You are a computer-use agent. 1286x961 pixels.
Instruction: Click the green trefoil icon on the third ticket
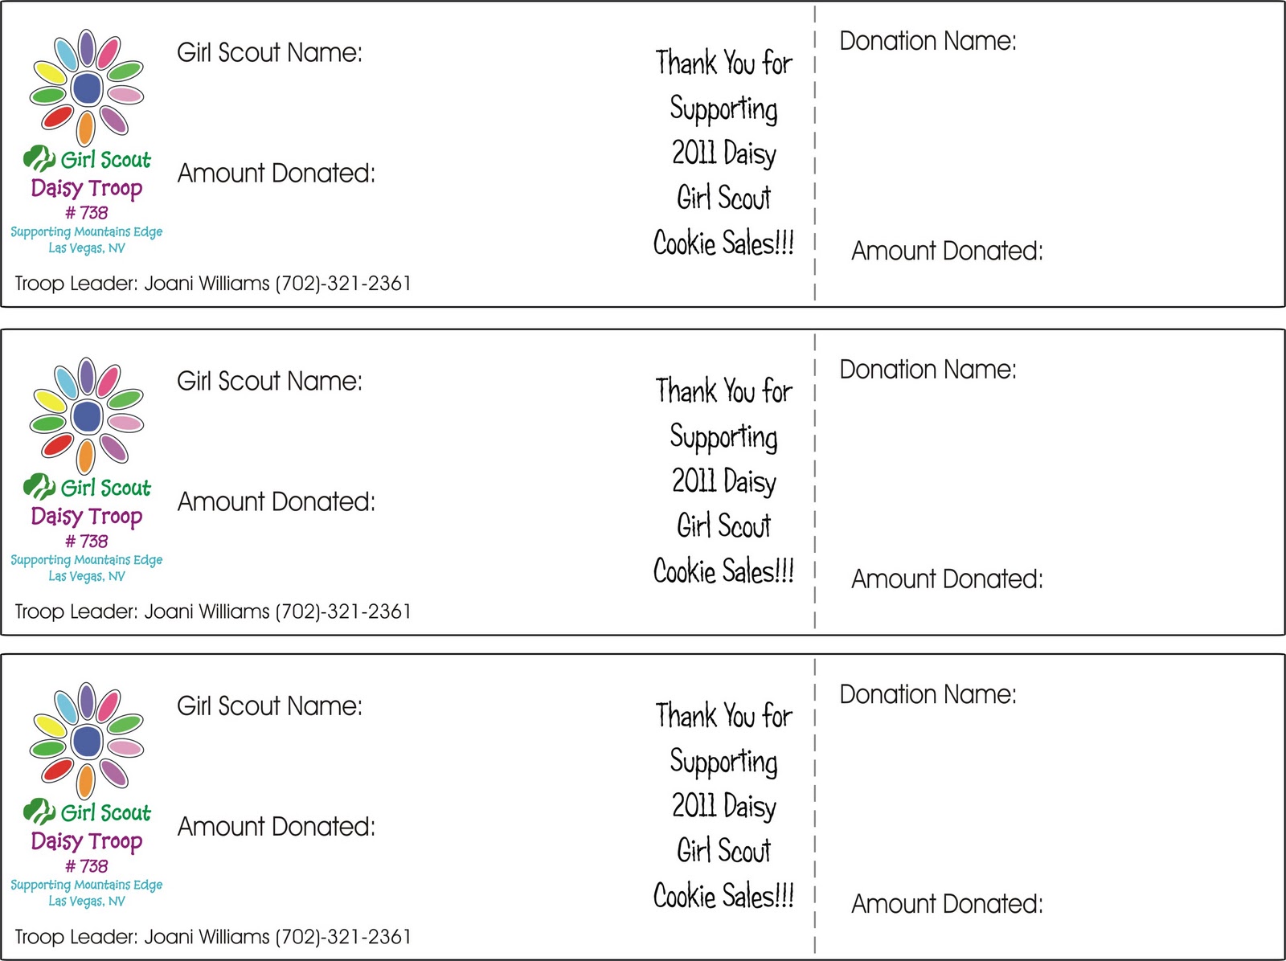pyautogui.click(x=39, y=812)
